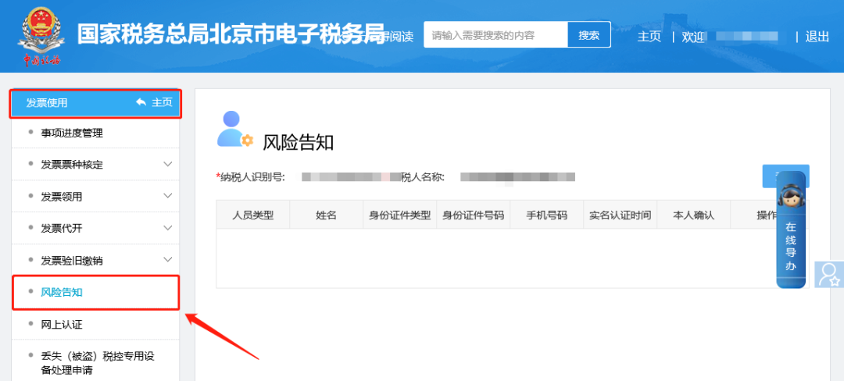Viewport: 844px width, 381px height.
Task: Open the 在线导办 online assistant widget
Action: [791, 230]
